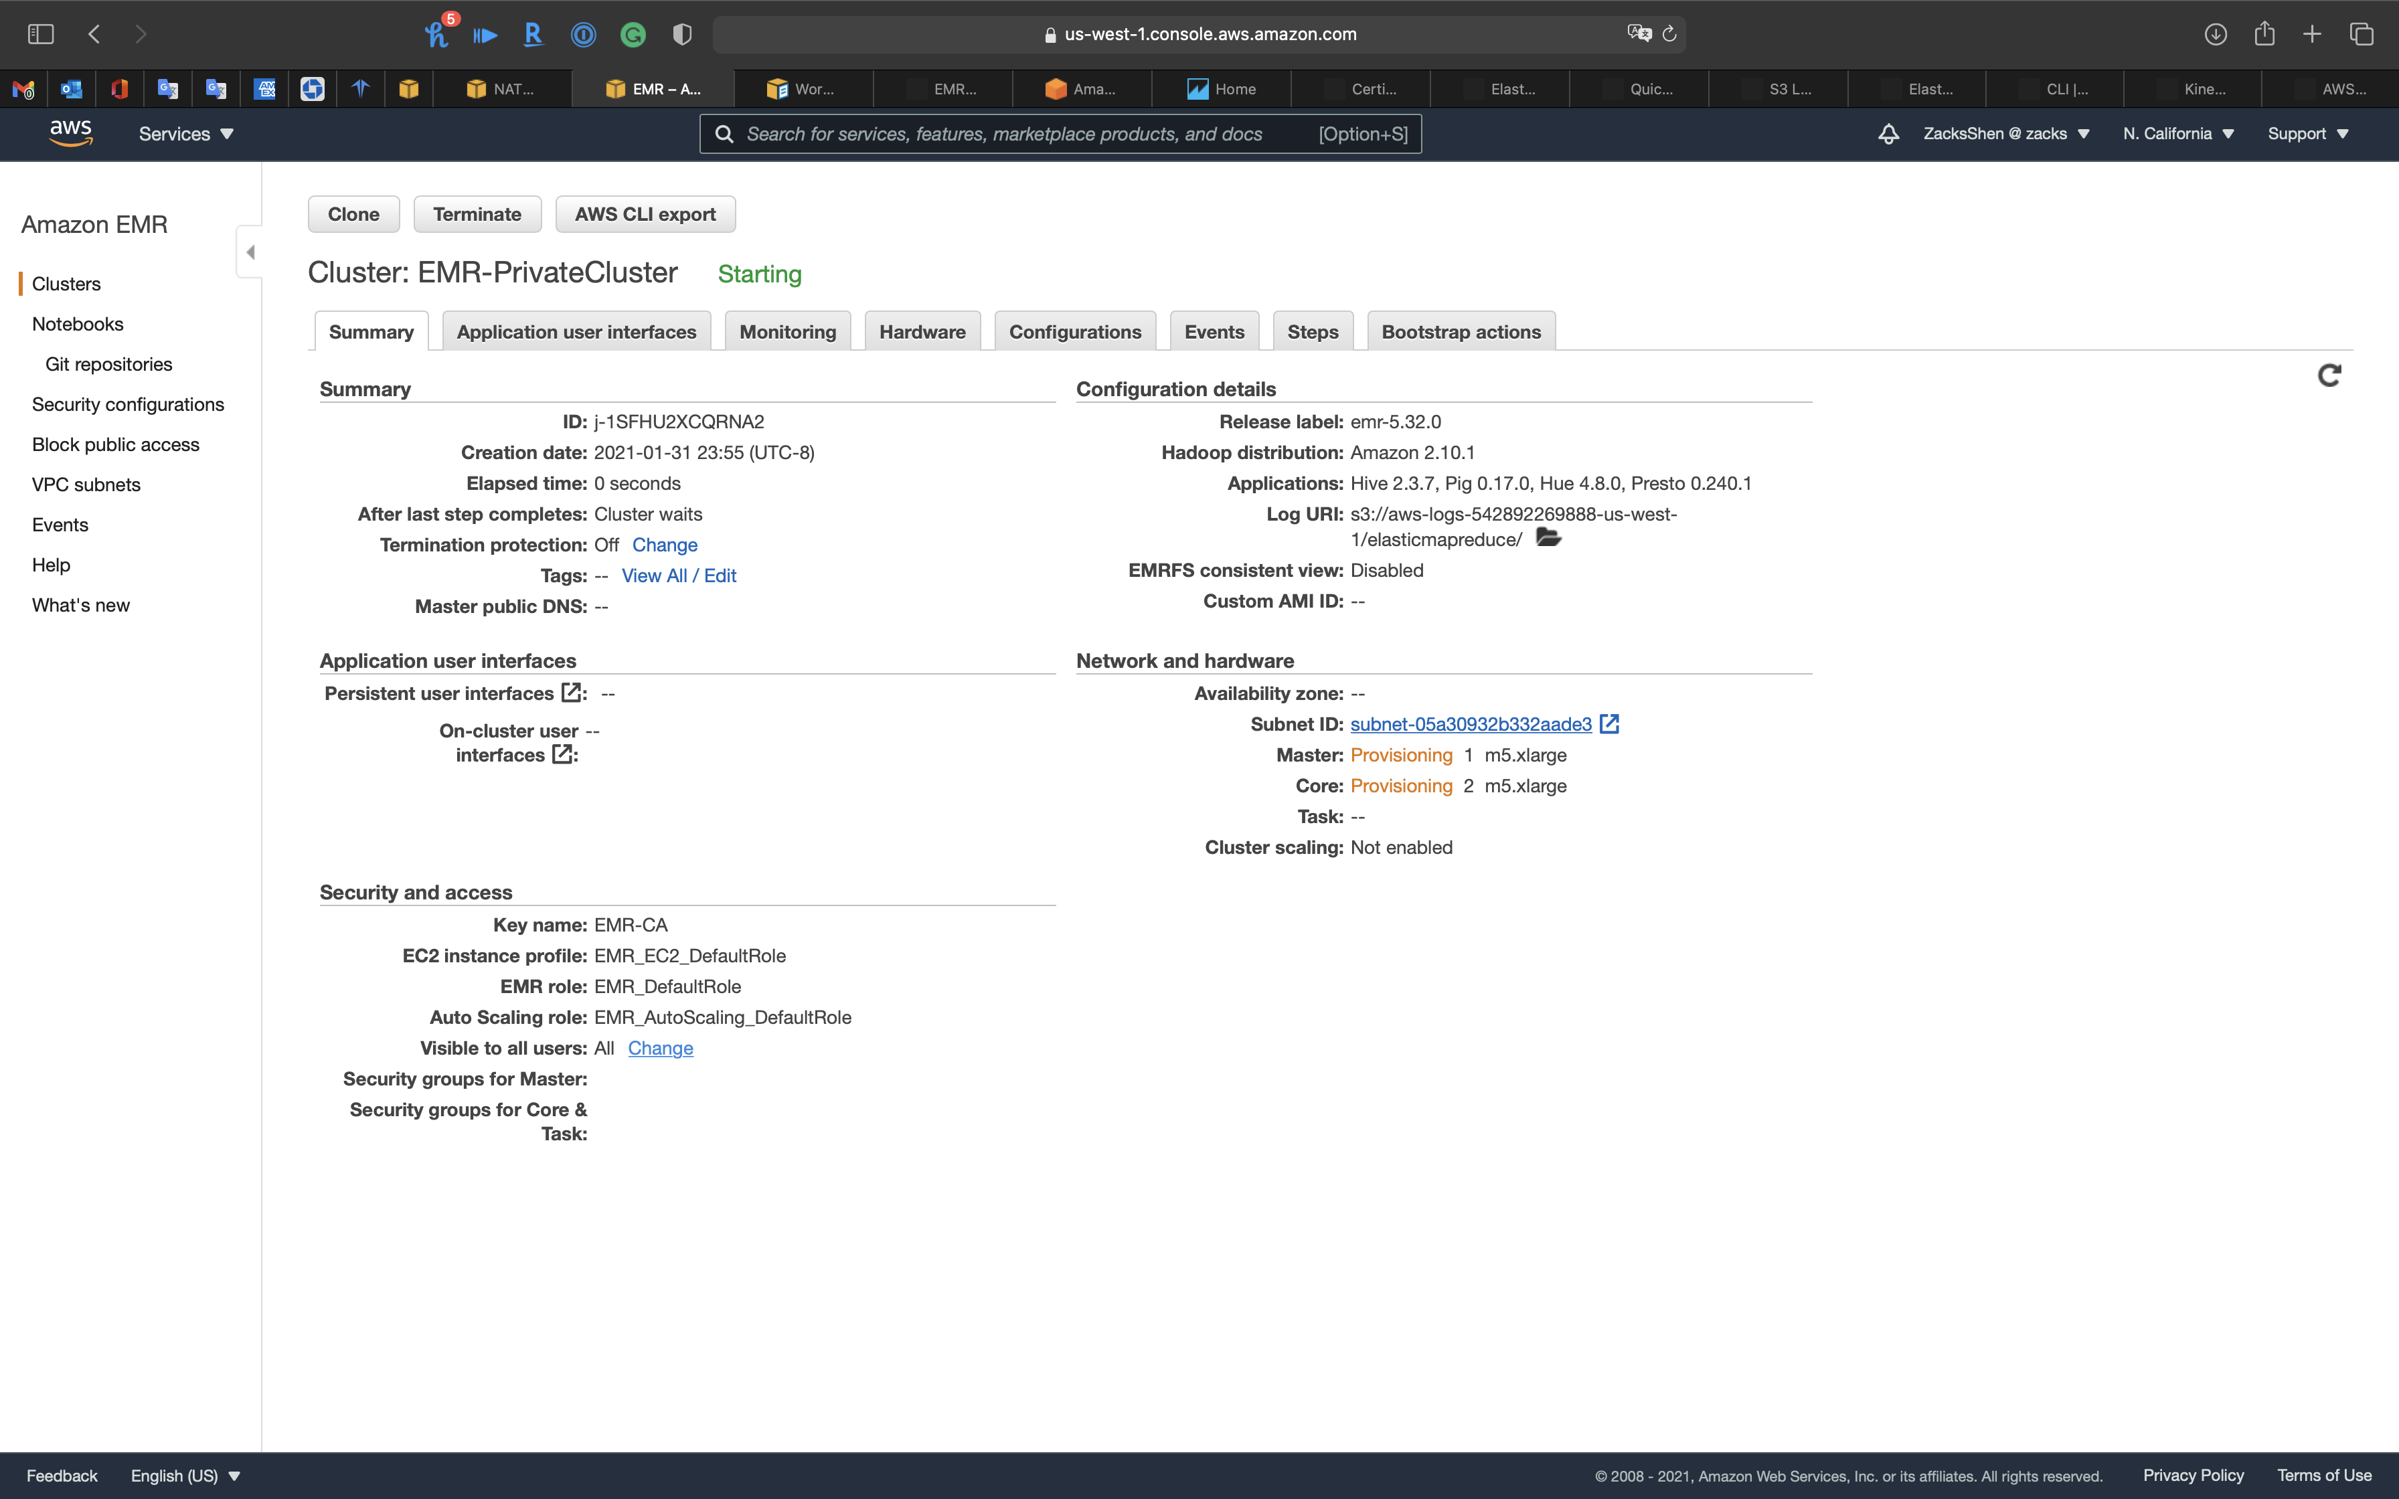
Task: Open the N. California region dropdown
Action: click(x=2178, y=134)
